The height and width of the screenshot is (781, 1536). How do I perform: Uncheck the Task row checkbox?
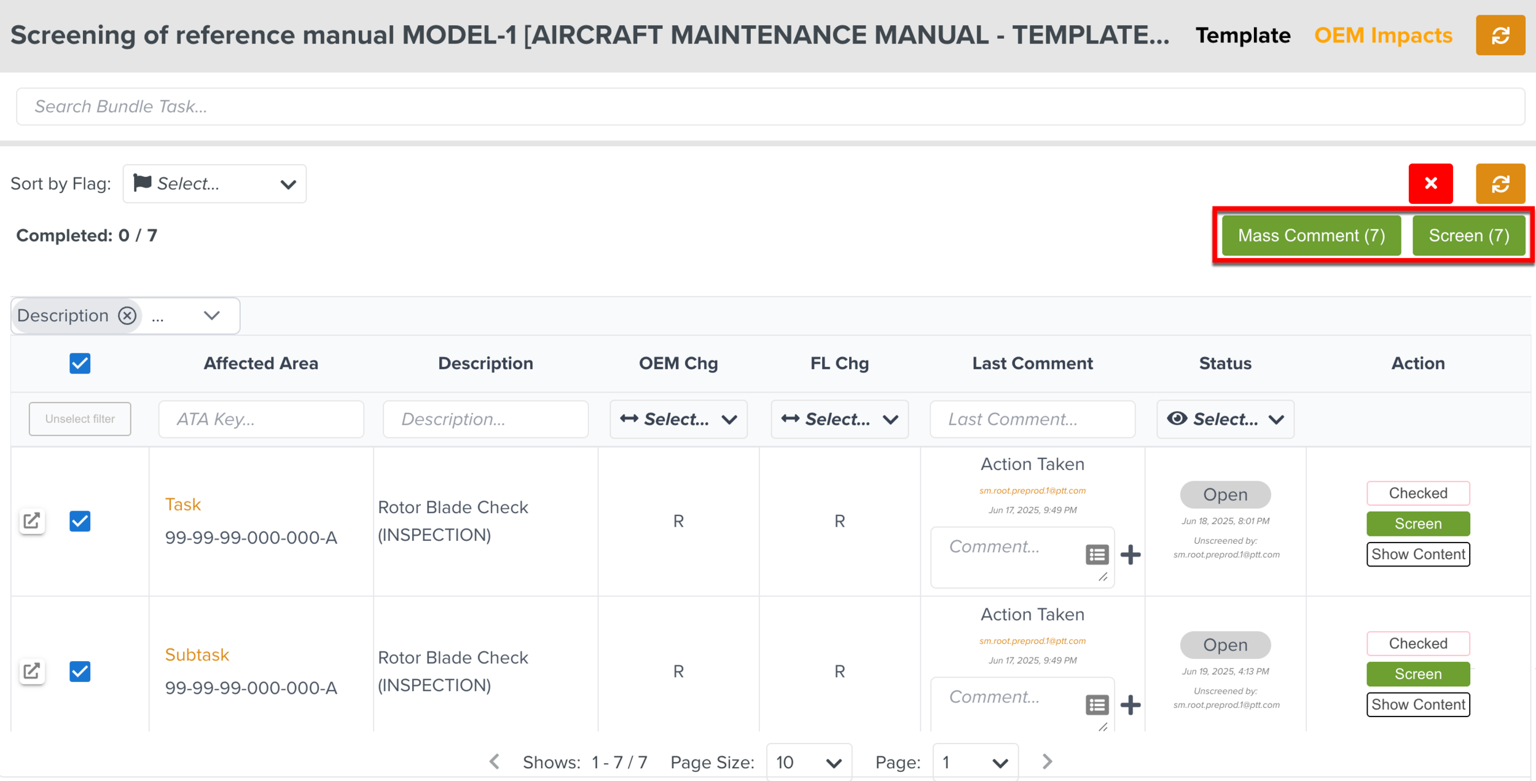(x=80, y=521)
